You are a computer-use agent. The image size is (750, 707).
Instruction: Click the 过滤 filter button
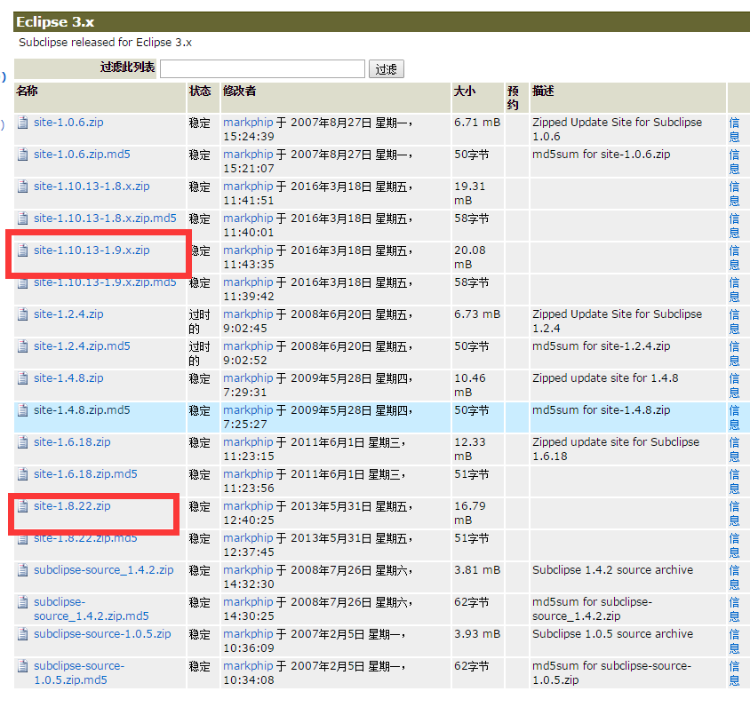[386, 69]
